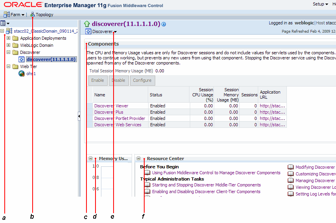Open the ohs1 web tier link
This screenshot has width=336, height=223.
pos(31,74)
